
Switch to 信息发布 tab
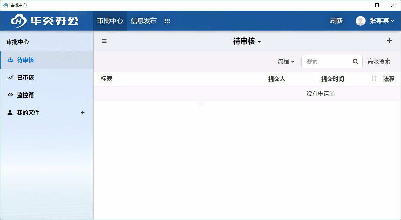(x=144, y=21)
